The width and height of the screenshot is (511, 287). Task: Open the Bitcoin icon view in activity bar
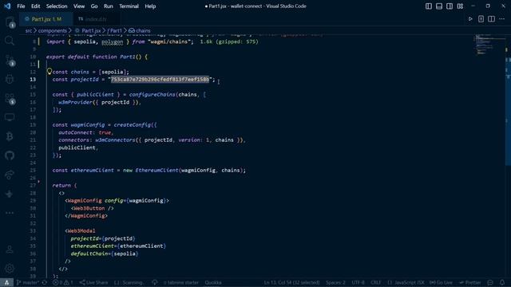point(10,136)
